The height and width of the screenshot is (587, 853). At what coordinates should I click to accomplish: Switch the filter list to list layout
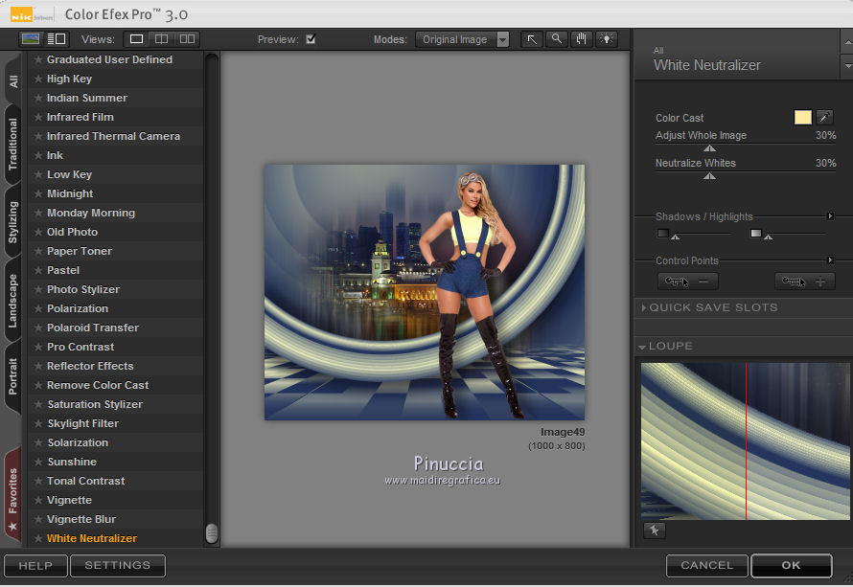click(56, 39)
